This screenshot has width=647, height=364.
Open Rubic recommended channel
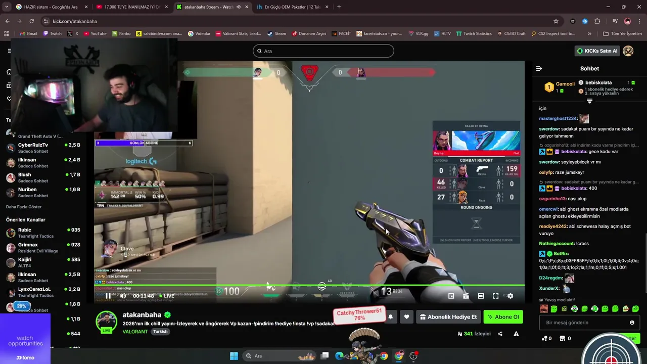pos(43,233)
